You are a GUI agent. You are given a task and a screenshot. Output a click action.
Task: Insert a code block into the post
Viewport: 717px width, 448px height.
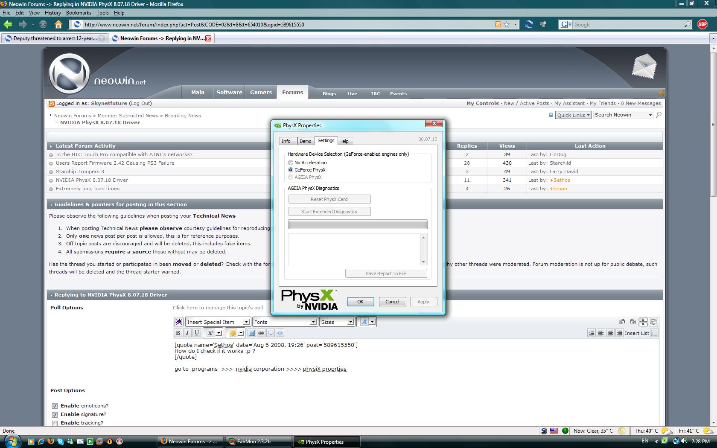pyautogui.click(x=280, y=333)
